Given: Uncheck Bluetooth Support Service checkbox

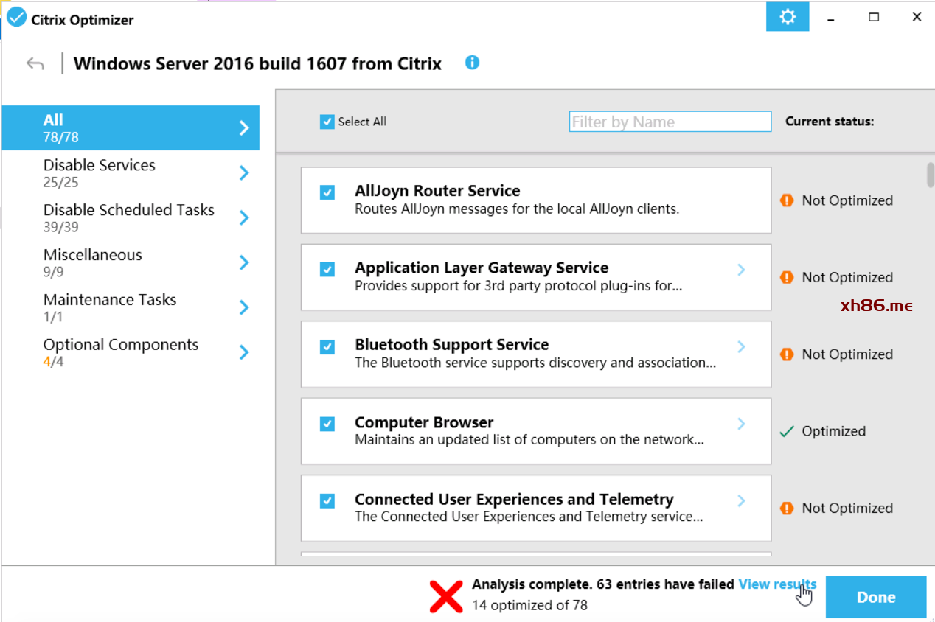Looking at the screenshot, I should (327, 346).
